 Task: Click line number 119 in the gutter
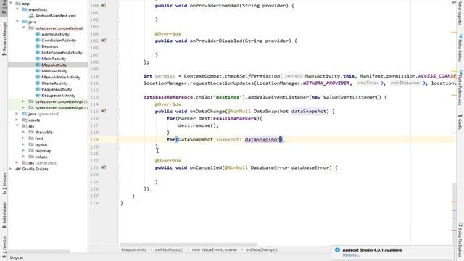click(x=94, y=139)
